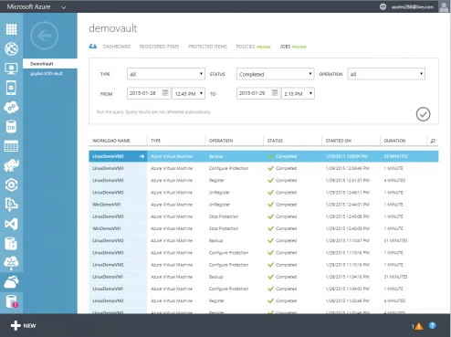
Task: Select the first WinDemoVM1 UnRegister row
Action: [264, 205]
